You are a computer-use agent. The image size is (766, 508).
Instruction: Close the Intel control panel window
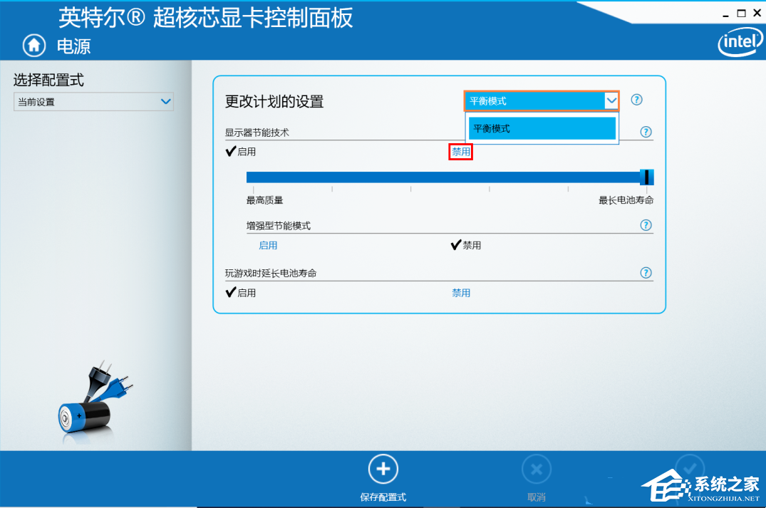point(757,14)
